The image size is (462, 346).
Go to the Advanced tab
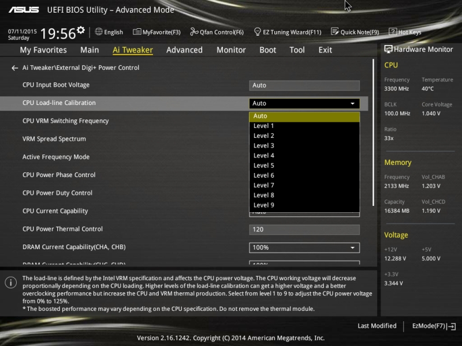(184, 50)
